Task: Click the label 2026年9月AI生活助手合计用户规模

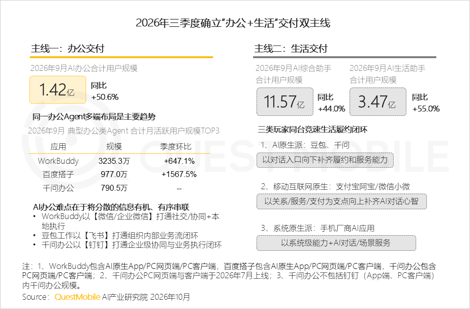Action: click(387, 74)
